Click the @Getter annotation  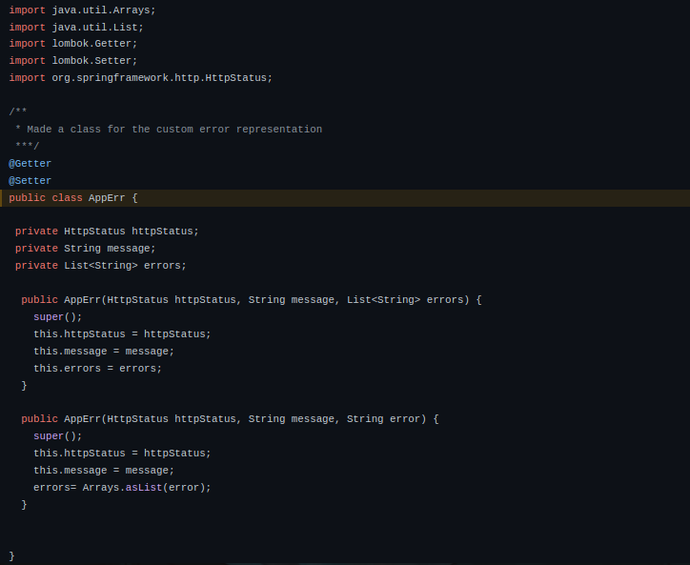tap(30, 164)
